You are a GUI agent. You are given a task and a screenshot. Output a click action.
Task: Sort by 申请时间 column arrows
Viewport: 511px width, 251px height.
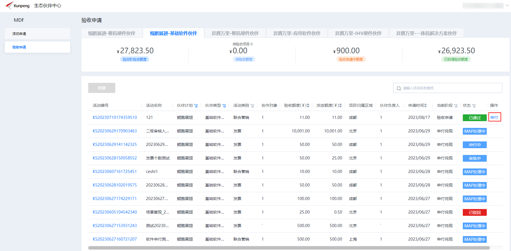426,105
